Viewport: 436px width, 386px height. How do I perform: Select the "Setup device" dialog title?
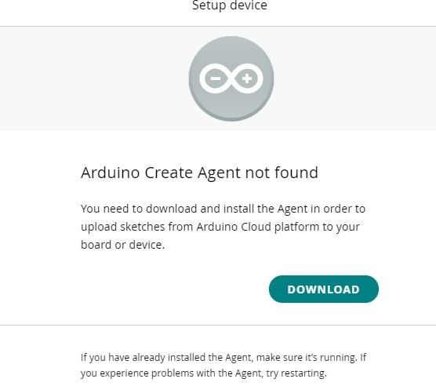click(230, 5)
